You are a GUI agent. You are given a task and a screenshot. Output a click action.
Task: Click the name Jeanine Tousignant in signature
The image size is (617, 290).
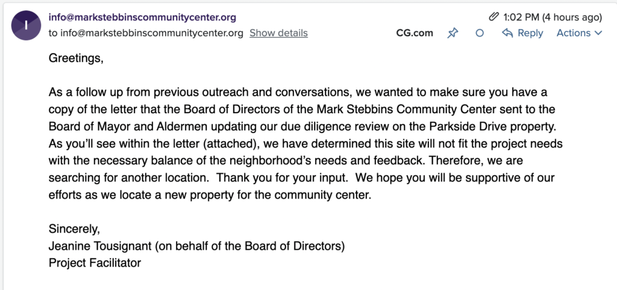(100, 247)
